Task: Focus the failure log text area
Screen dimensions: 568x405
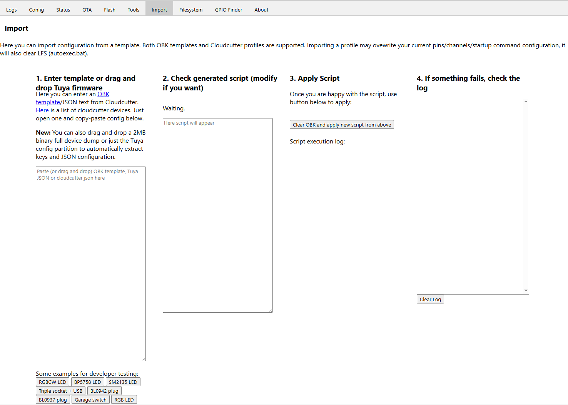Action: [473, 196]
